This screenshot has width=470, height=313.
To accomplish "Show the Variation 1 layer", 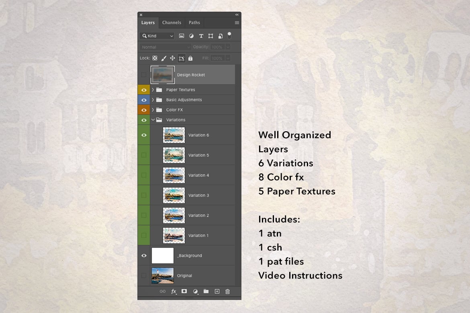I will pyautogui.click(x=144, y=236).
